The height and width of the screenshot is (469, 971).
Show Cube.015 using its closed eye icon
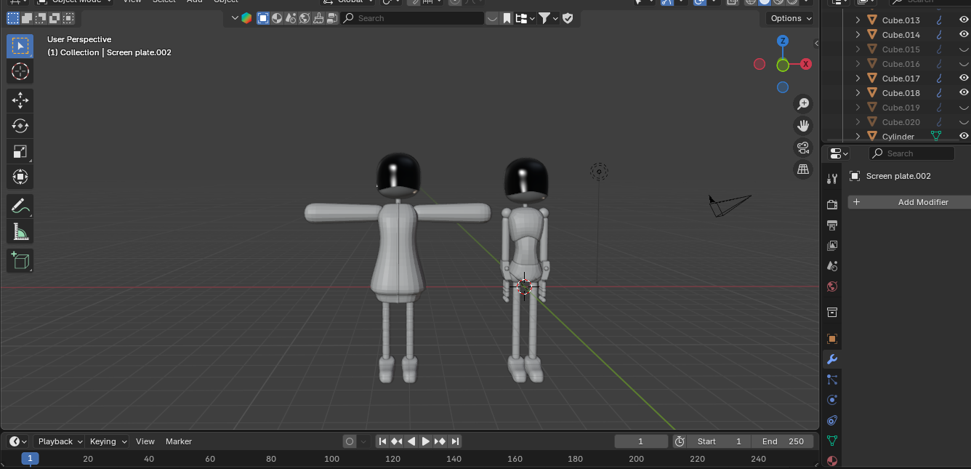click(964, 49)
